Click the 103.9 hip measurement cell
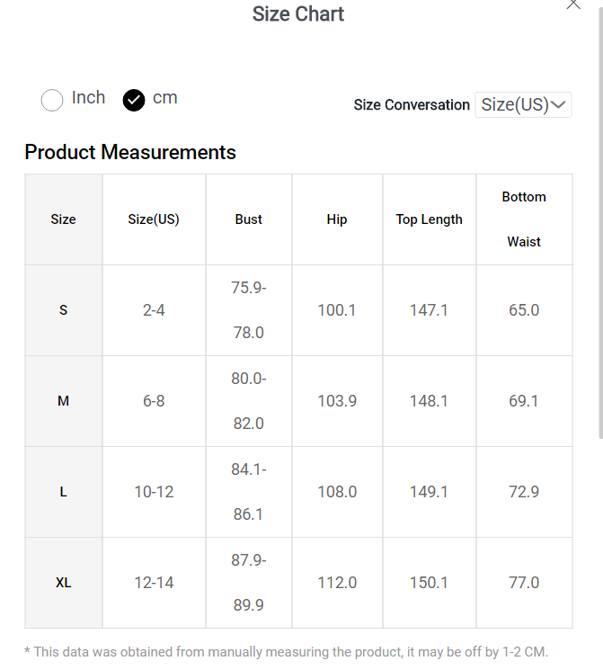Image resolution: width=603 pixels, height=670 pixels. (337, 401)
